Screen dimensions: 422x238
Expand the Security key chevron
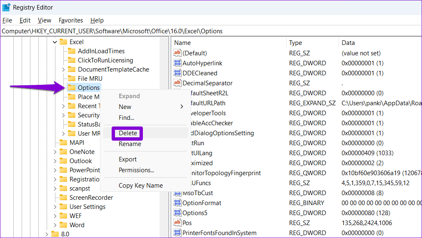tap(63, 115)
